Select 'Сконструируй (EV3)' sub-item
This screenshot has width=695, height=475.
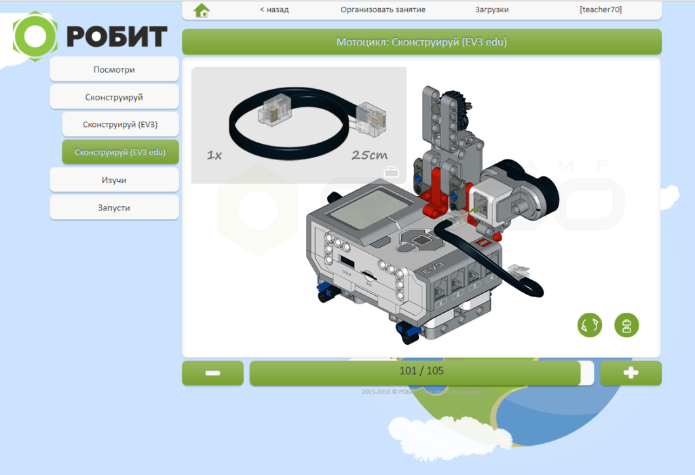coord(120,124)
